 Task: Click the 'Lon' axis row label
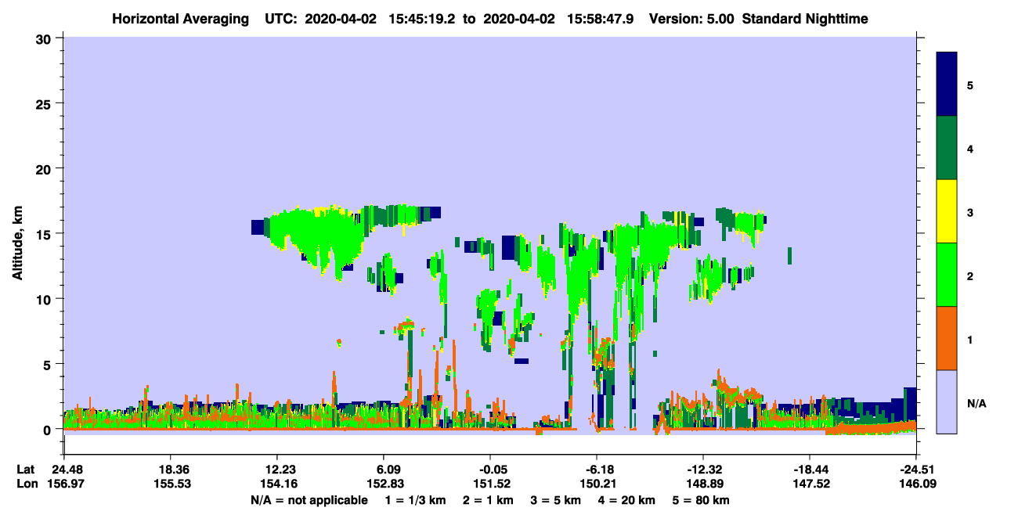[26, 484]
